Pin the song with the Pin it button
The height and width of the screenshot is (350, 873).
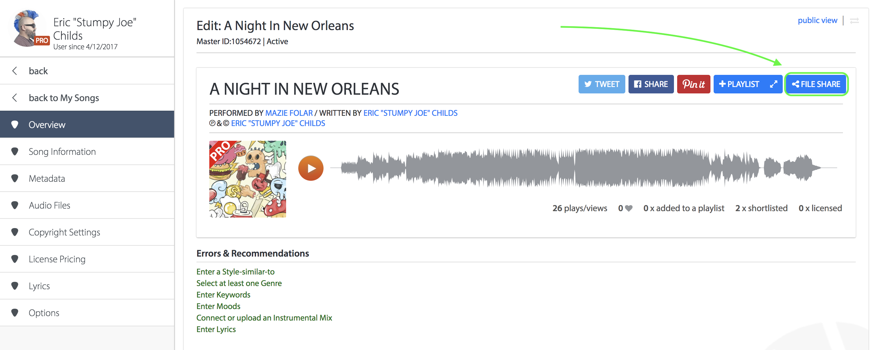pos(693,84)
